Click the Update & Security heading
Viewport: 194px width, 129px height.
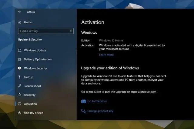point(30,40)
